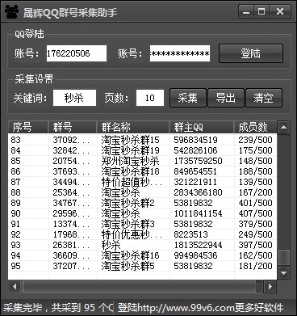Click the 采集完毕 status bar message
The image size is (297, 316).
click(x=58, y=307)
